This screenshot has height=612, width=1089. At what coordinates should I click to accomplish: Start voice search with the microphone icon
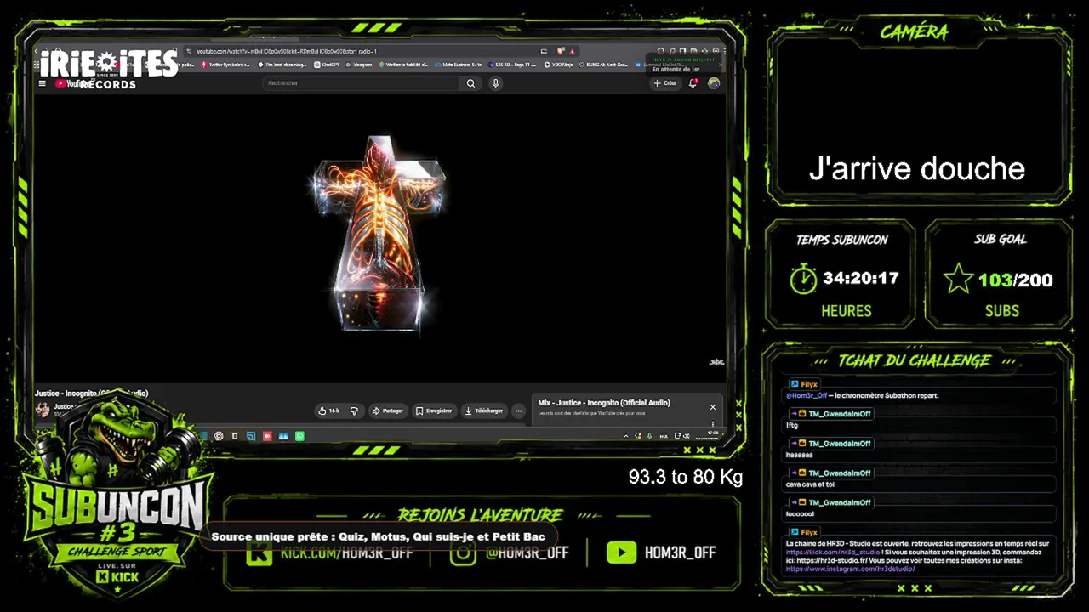click(495, 83)
